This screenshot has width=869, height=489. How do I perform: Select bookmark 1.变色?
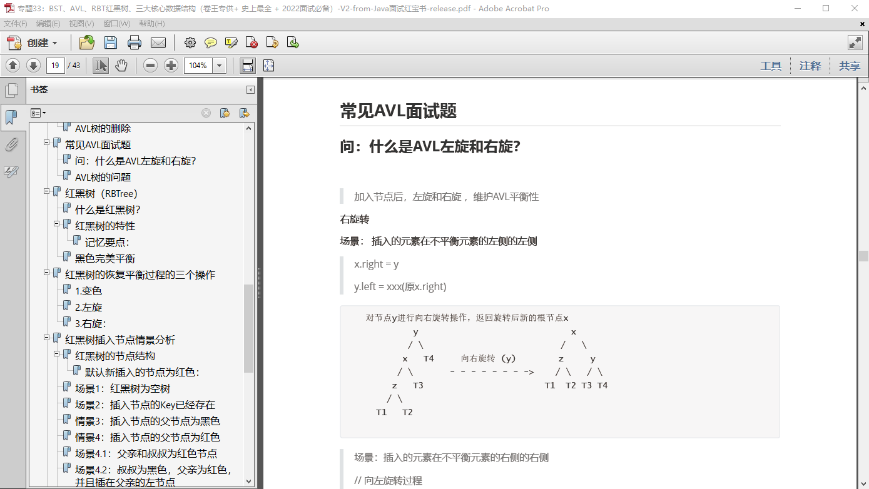point(88,291)
